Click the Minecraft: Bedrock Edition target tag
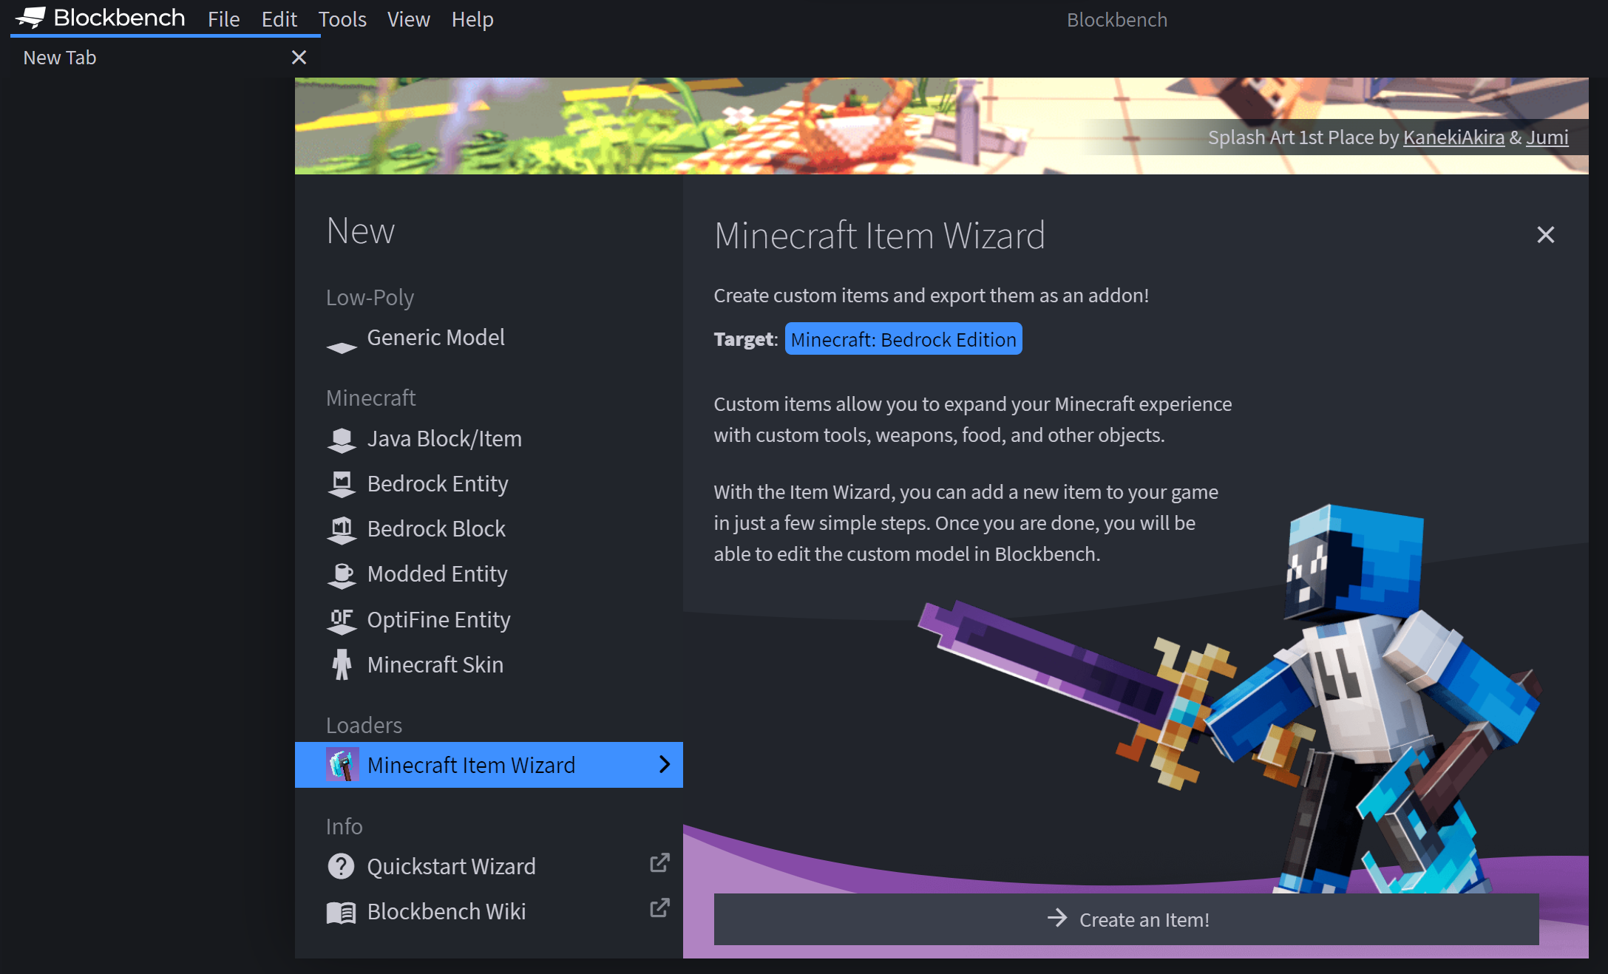Viewport: 1608px width, 974px height. [903, 339]
